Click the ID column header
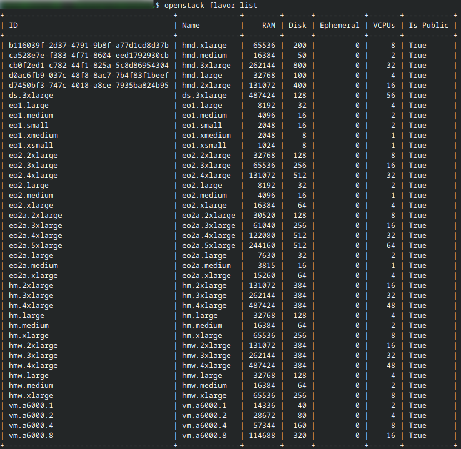 [x=13, y=26]
